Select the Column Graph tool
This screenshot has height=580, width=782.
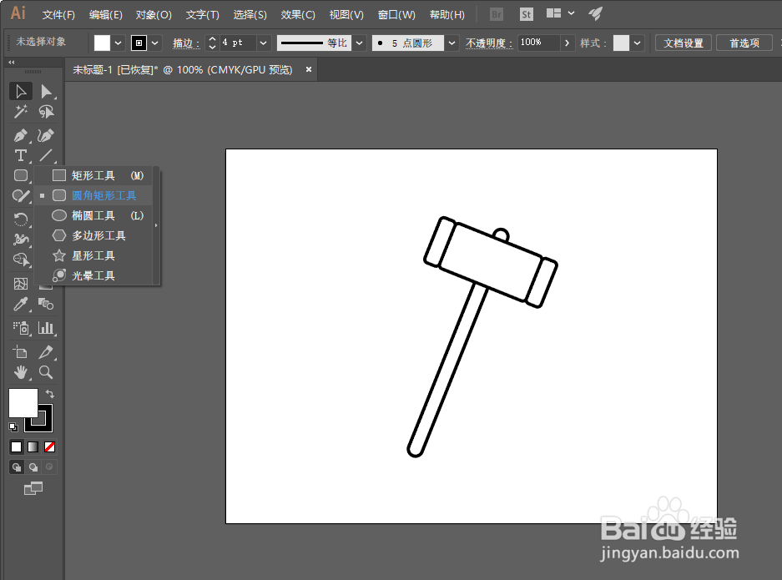point(47,328)
